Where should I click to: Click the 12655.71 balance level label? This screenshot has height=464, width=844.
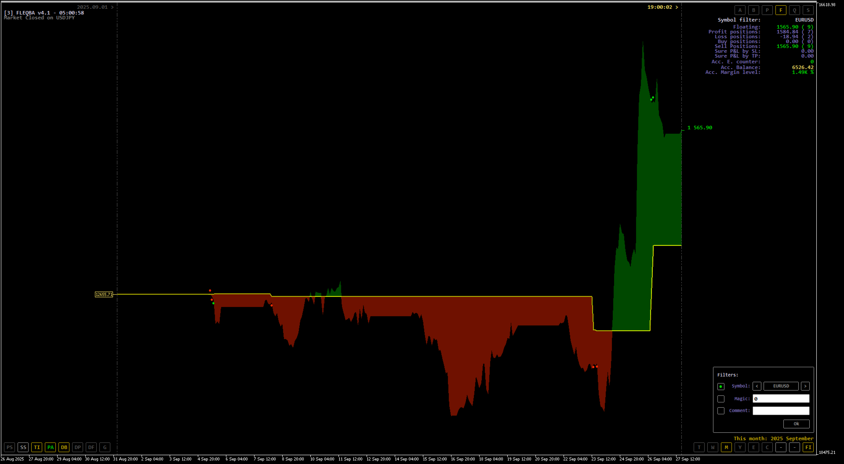tap(104, 295)
